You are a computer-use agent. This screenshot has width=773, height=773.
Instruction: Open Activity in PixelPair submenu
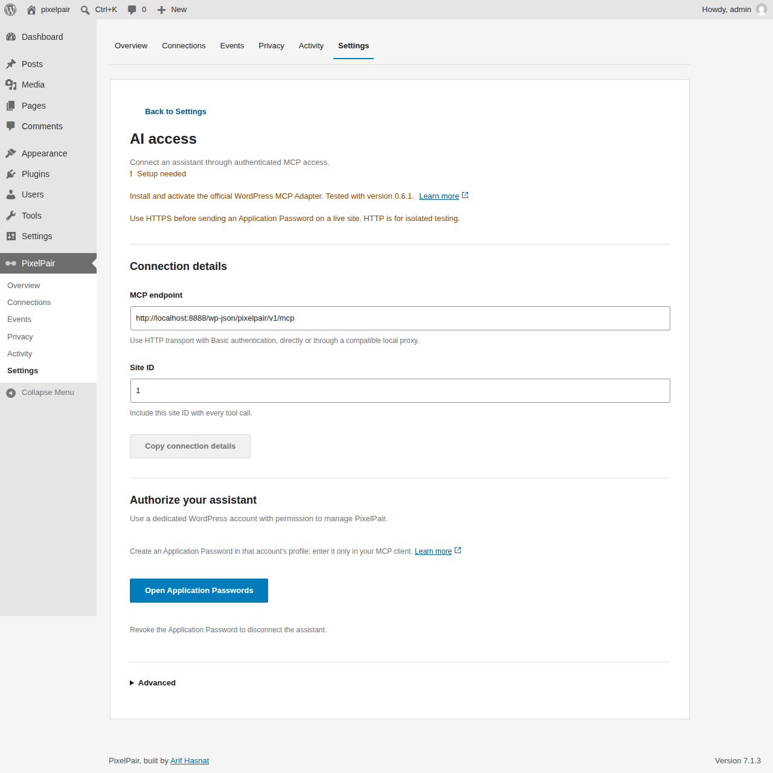point(20,354)
